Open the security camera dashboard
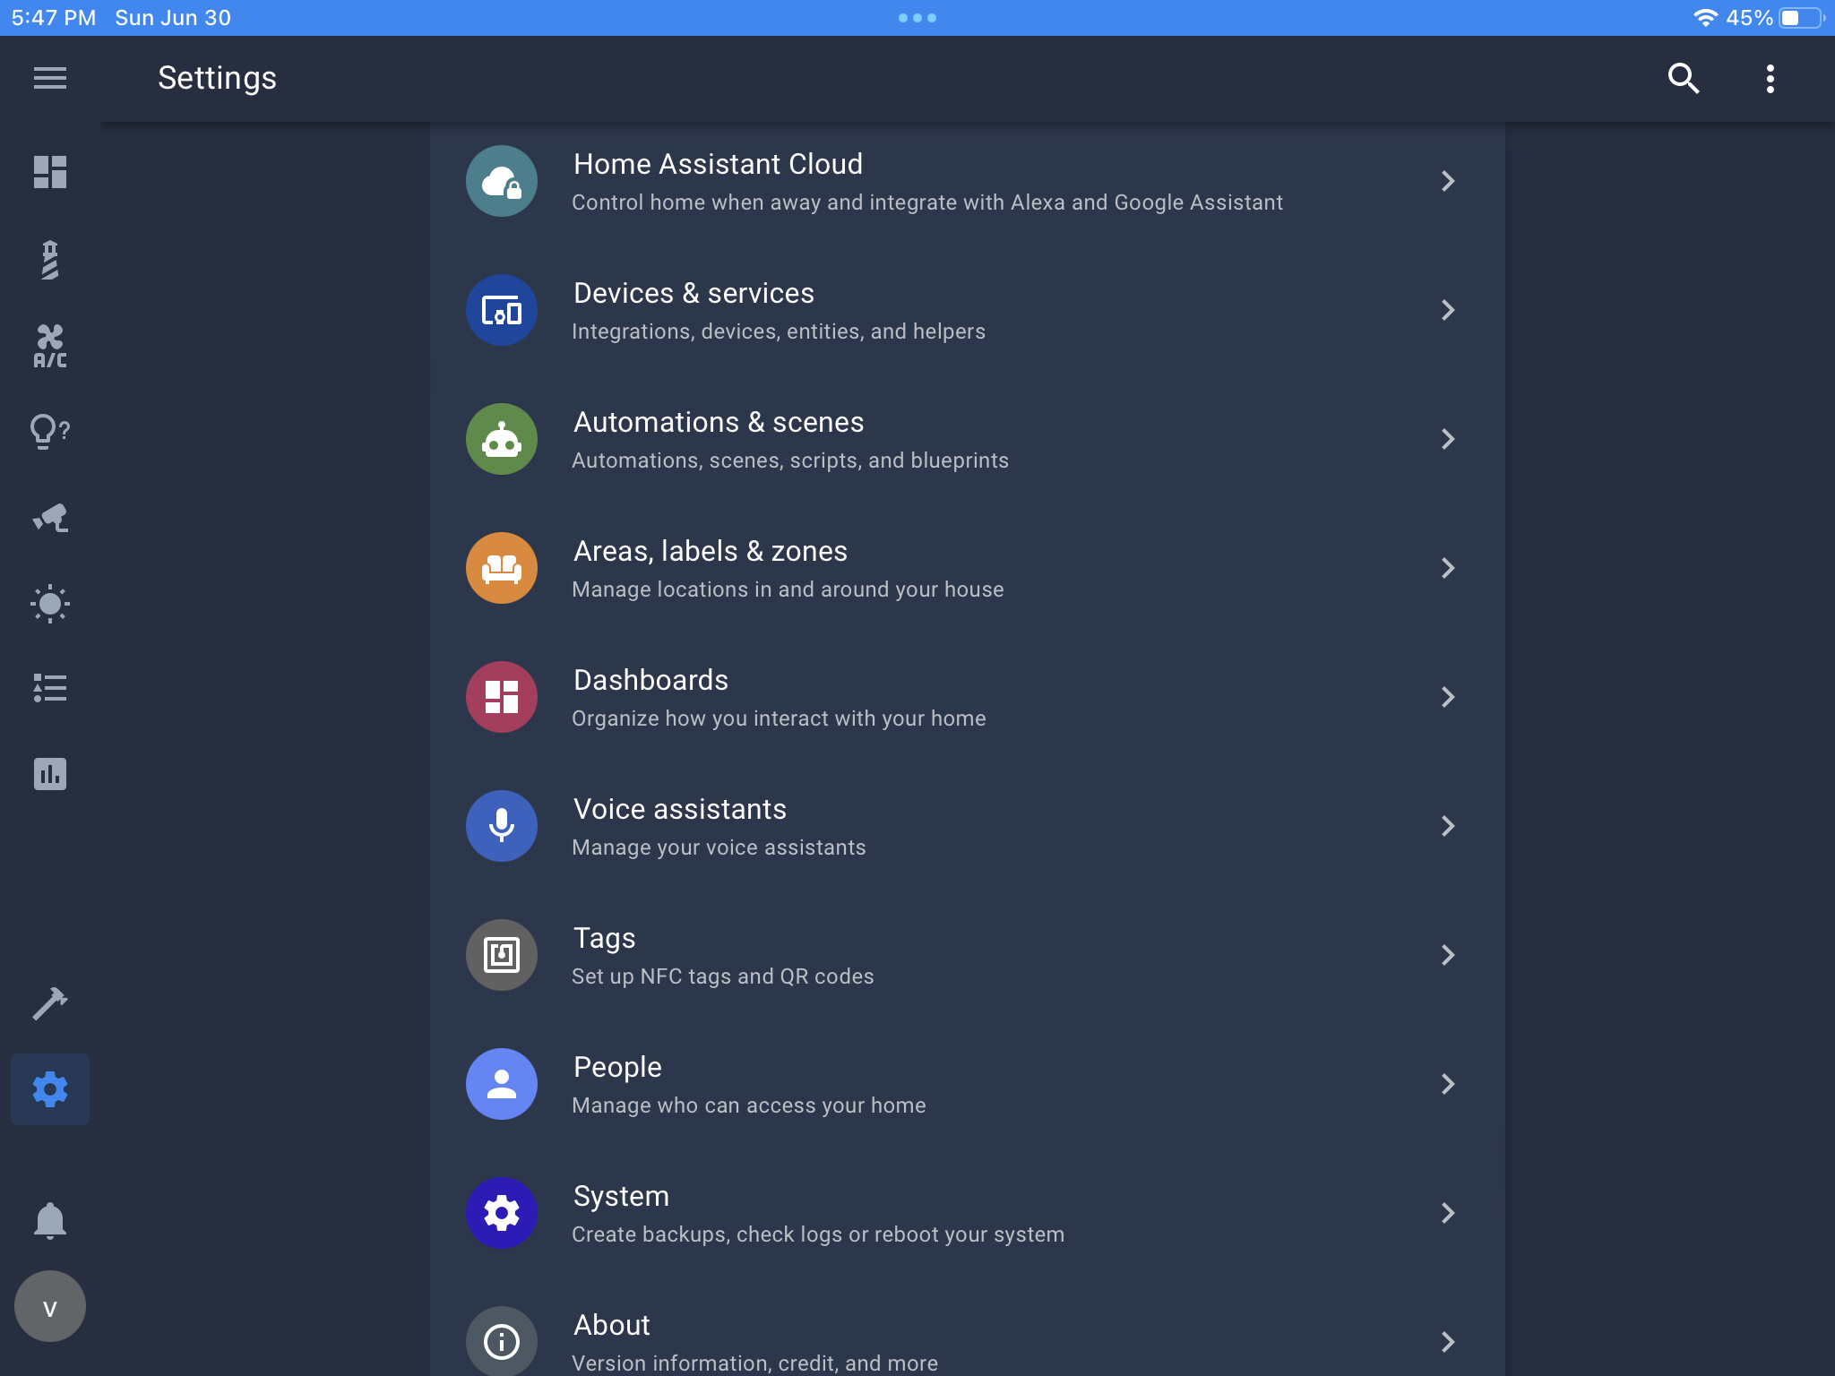This screenshot has height=1376, width=1835. pos(50,518)
